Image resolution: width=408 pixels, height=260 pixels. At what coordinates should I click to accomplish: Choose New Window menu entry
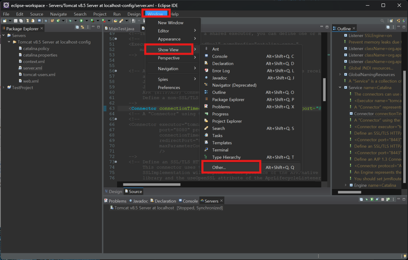(173, 23)
